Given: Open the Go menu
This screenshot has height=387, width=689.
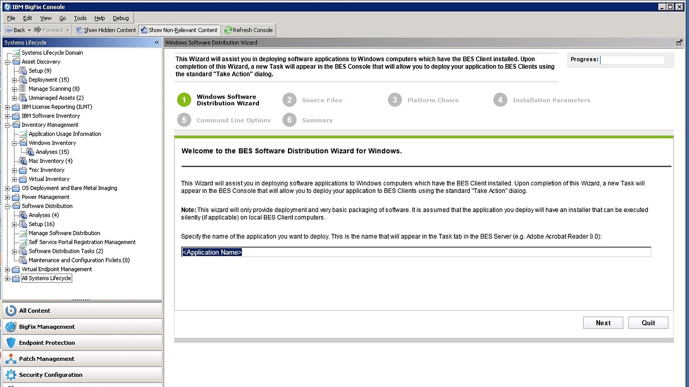Looking at the screenshot, I should (62, 18).
